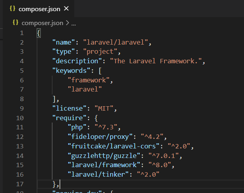The height and width of the screenshot is (193, 244).
Task: Click the "^7.0.1" version value
Action: coord(164,156)
